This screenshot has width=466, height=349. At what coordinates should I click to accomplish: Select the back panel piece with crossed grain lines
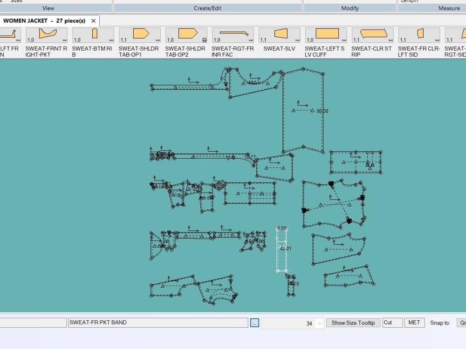334,204
